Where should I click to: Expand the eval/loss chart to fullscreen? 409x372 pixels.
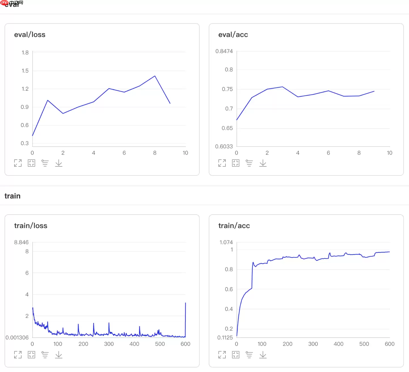coord(18,163)
